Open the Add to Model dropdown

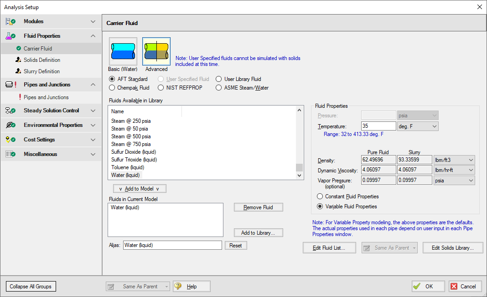(139, 188)
